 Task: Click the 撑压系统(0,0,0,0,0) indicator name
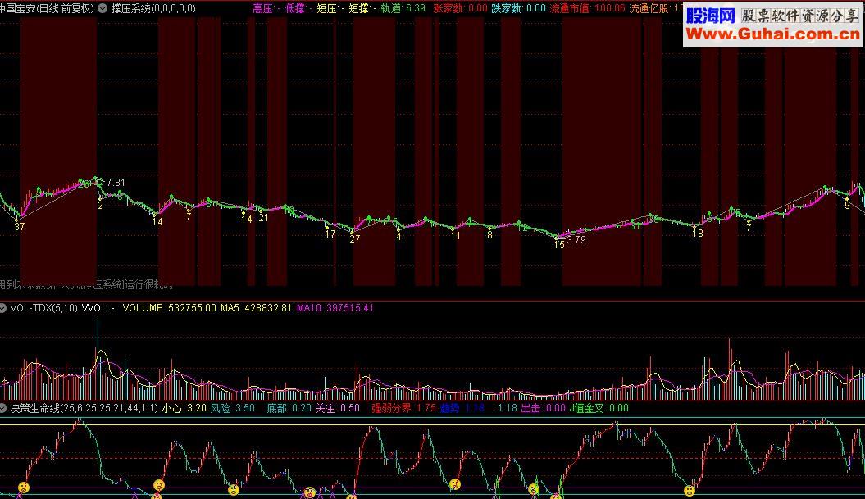coord(153,8)
